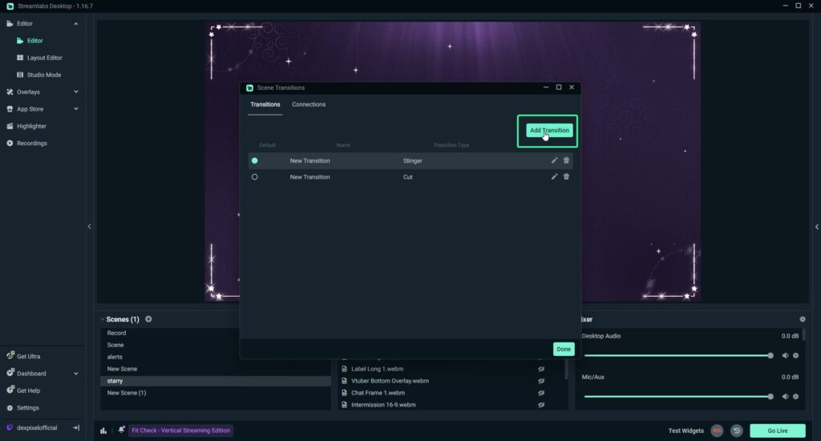This screenshot has width=821, height=441.
Task: Toggle visibility of Chat Frame 1.webm
Action: (x=541, y=393)
